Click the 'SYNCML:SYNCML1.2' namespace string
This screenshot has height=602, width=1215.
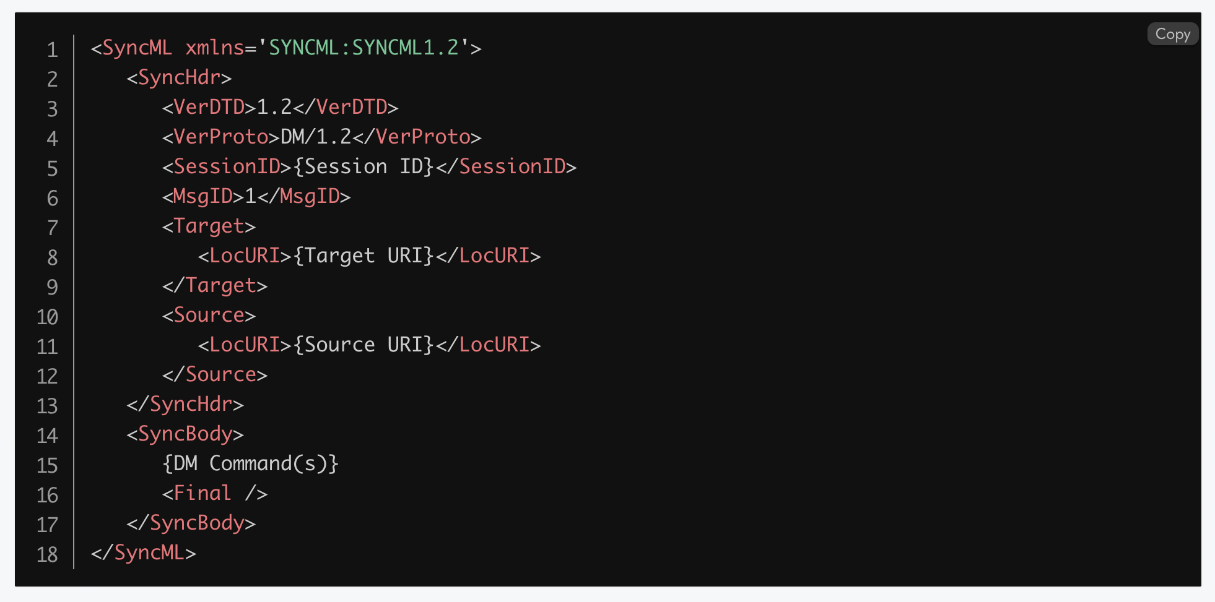[364, 48]
